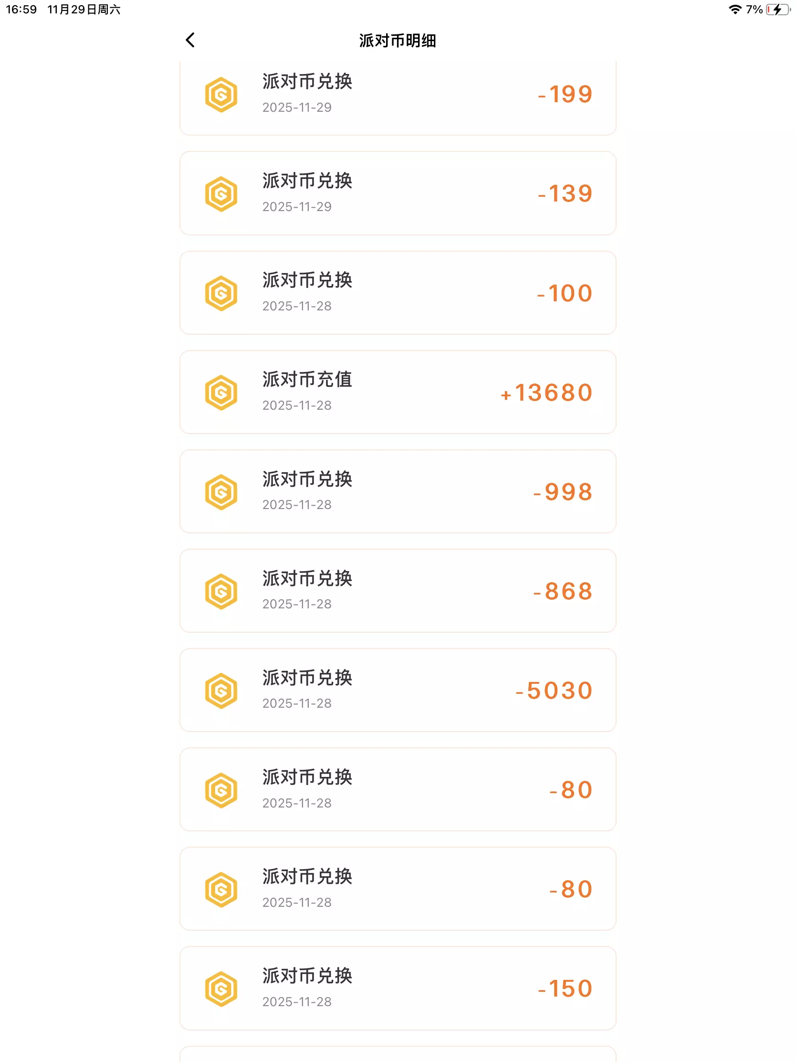Tap the 2025-11-29 date beside -139
This screenshot has height=1062, width=796.
(x=296, y=207)
